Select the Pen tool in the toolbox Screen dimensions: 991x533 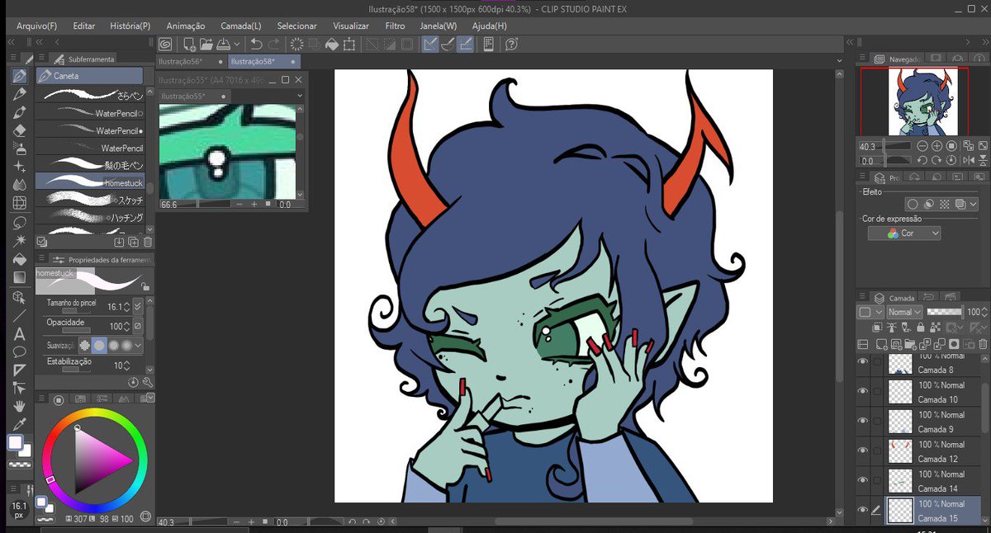19,77
